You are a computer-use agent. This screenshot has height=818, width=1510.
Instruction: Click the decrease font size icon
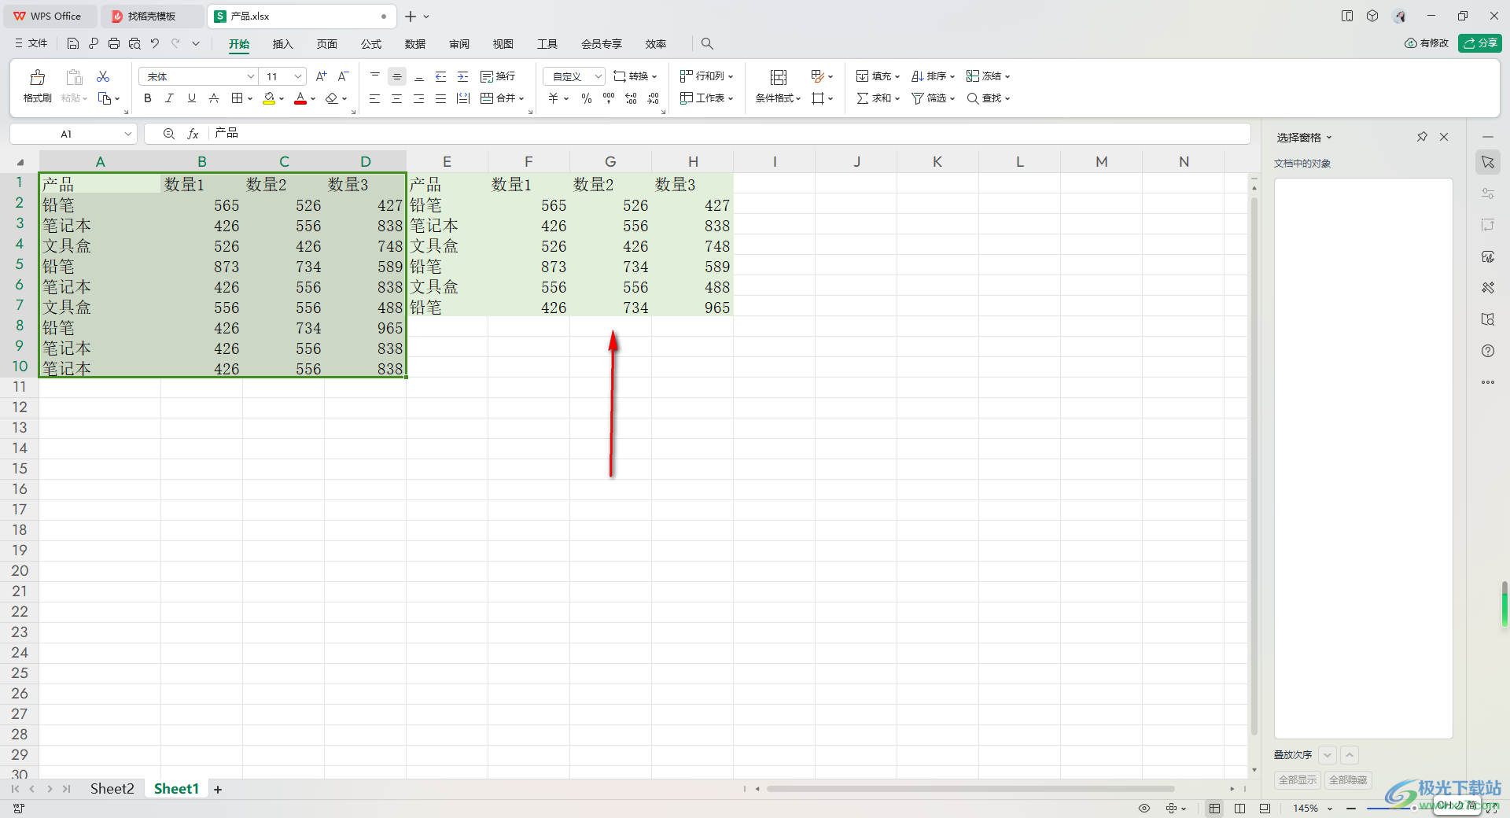[x=343, y=76]
